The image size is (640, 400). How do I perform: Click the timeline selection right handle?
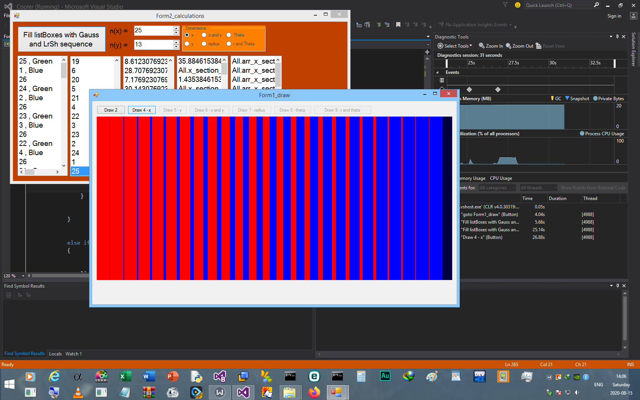614,64
